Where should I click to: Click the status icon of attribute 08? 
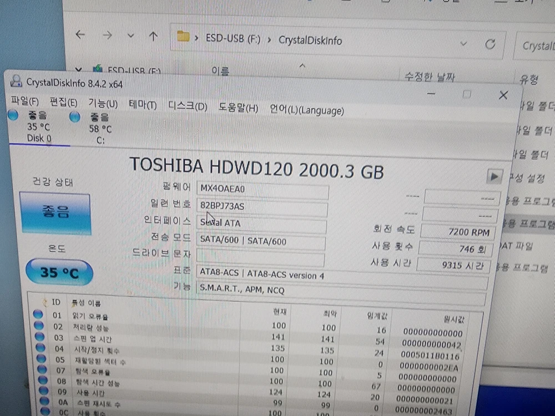point(43,381)
